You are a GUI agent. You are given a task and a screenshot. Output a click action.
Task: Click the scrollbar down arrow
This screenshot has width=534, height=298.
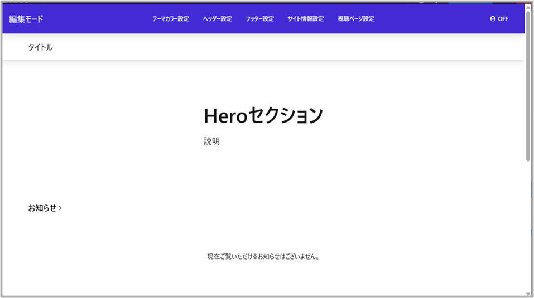pos(528,294)
